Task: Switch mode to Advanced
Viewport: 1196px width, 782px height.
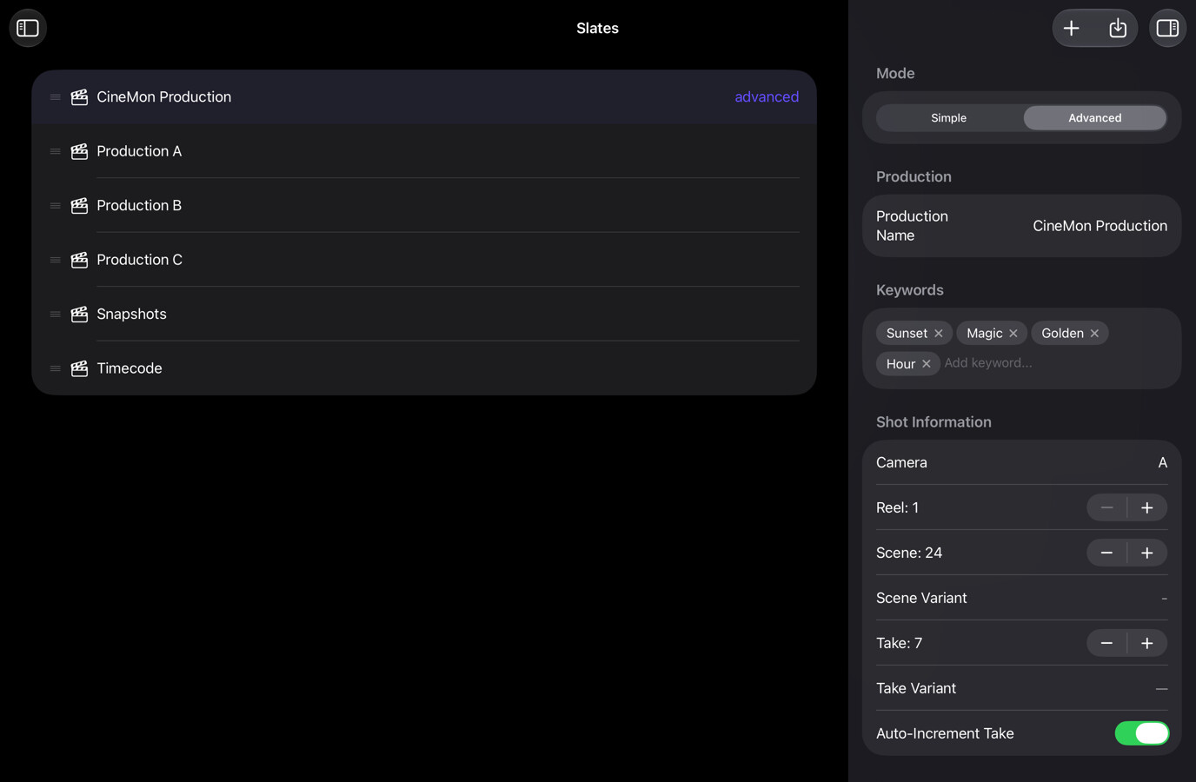Action: [1095, 117]
